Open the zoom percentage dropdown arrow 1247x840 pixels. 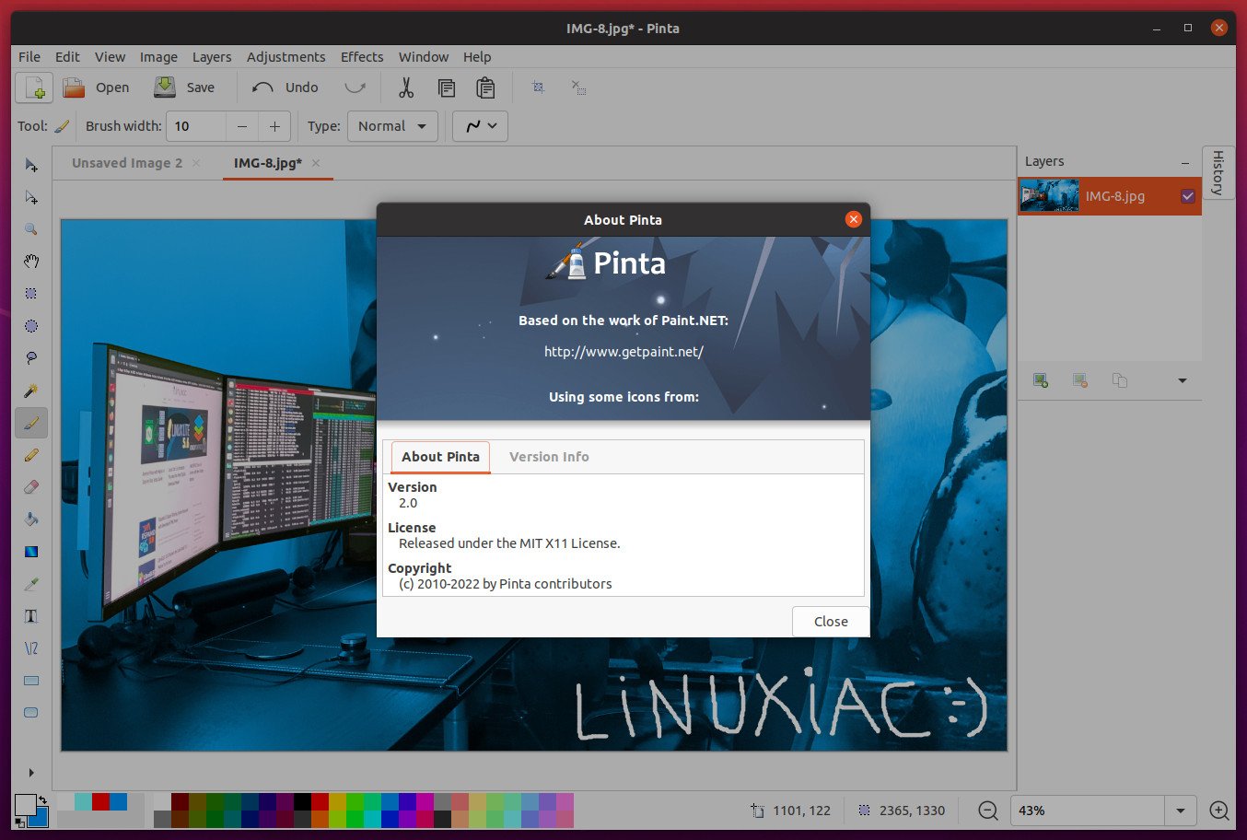[1181, 811]
